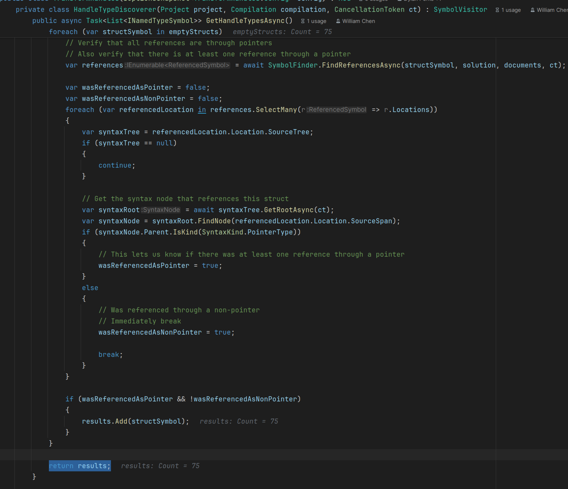Click the Add method in results.Add
The width and height of the screenshot is (568, 489).
[x=121, y=422]
